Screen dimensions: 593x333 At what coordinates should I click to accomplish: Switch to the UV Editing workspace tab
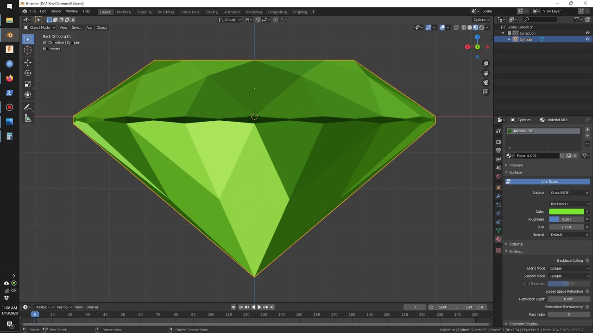[x=165, y=12]
